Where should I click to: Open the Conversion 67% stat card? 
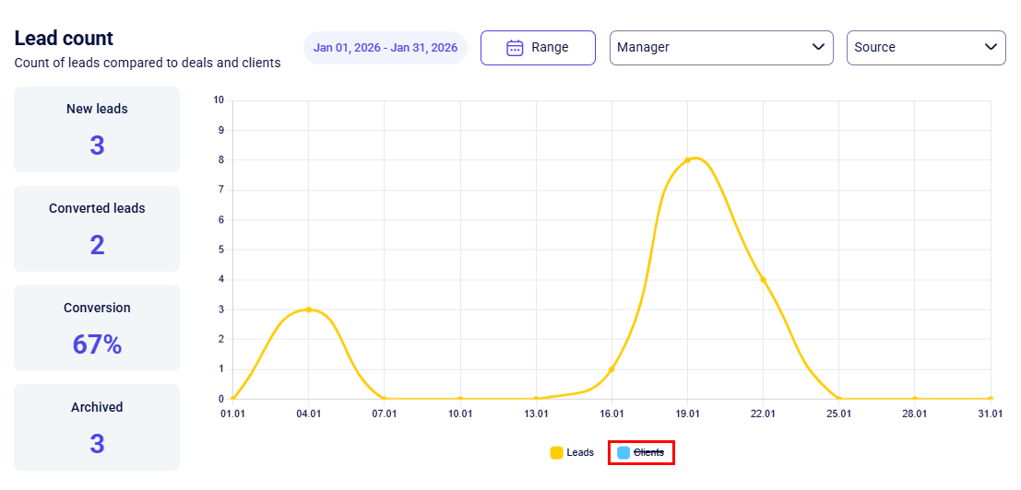coord(97,328)
